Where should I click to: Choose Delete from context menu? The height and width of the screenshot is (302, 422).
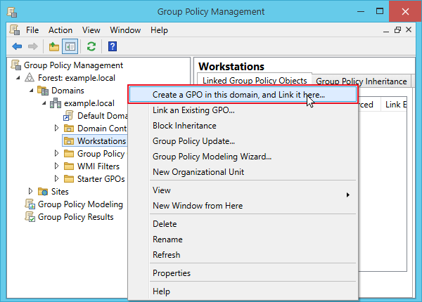[243, 224]
